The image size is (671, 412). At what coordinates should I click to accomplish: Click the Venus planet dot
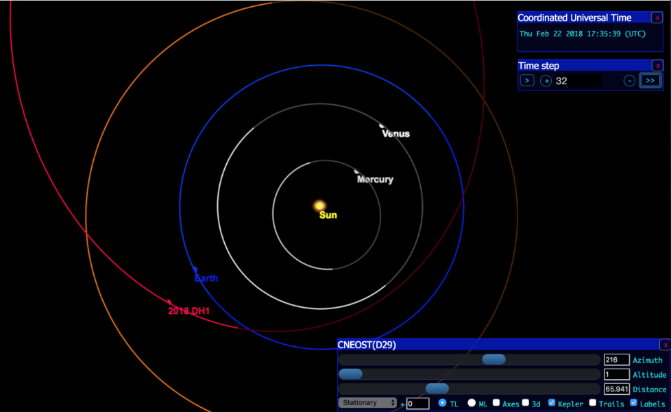click(x=382, y=125)
